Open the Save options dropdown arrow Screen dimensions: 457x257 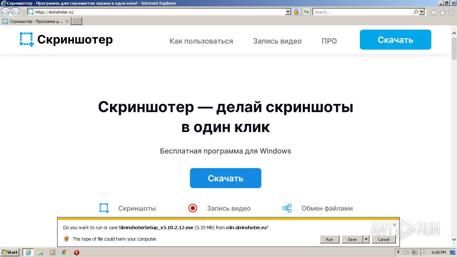point(366,239)
